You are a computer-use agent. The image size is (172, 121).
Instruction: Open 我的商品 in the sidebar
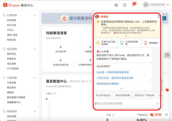[x=12, y=54]
